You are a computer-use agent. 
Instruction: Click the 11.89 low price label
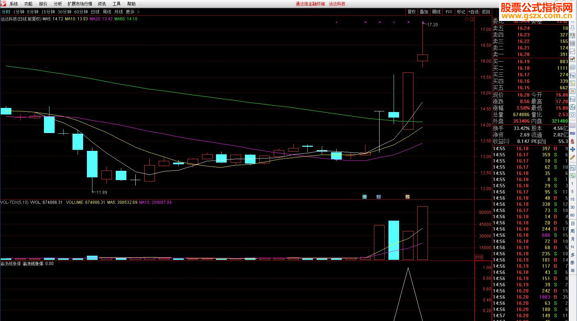coord(102,192)
